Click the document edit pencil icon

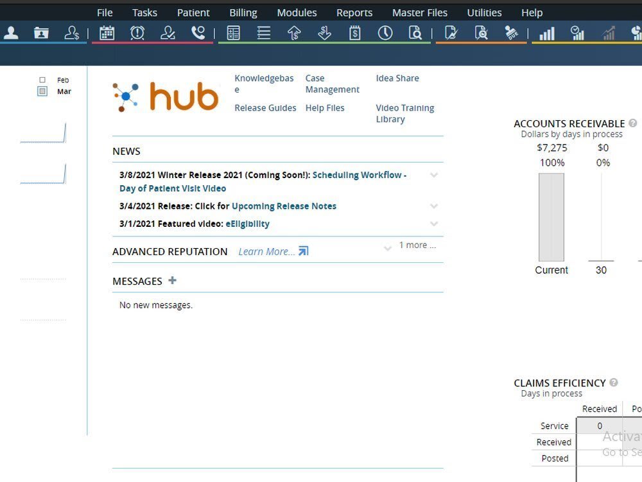(x=451, y=33)
